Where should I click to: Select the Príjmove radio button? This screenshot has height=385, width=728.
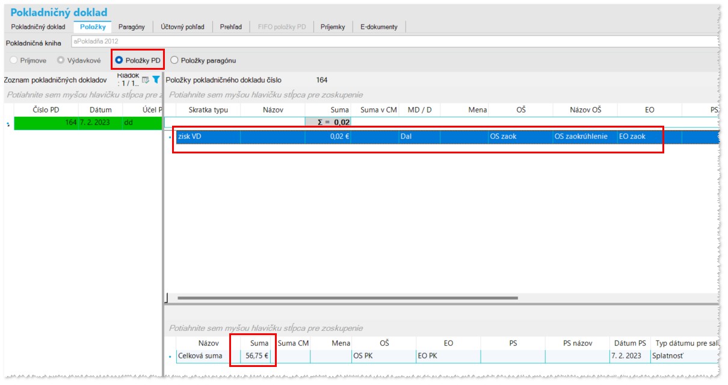point(14,60)
